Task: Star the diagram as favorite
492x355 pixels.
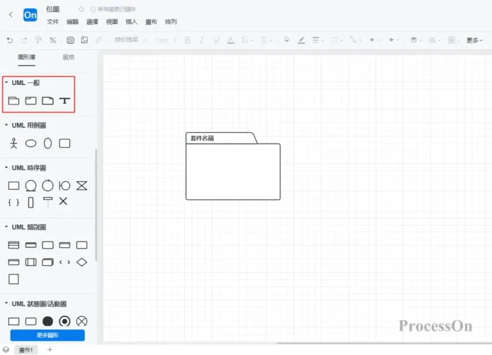Action: point(82,9)
